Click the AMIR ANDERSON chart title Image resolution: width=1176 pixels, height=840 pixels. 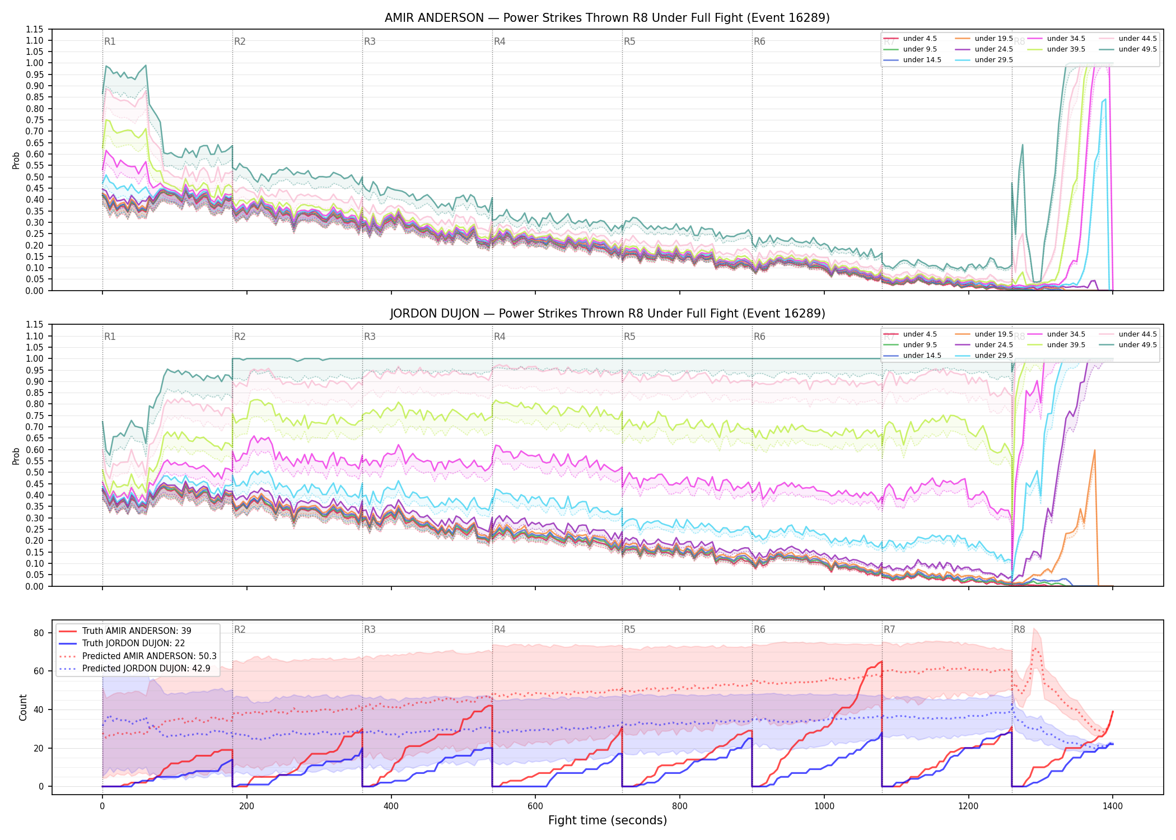[607, 18]
